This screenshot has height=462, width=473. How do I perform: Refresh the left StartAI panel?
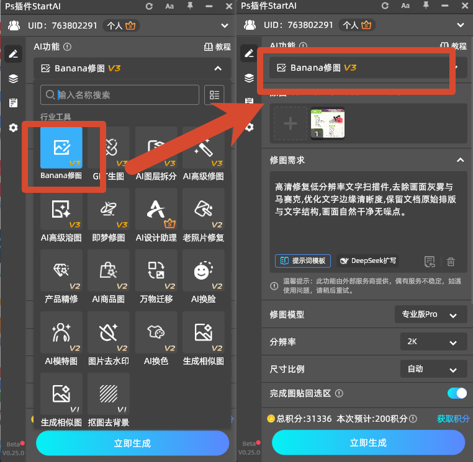coord(149,6)
